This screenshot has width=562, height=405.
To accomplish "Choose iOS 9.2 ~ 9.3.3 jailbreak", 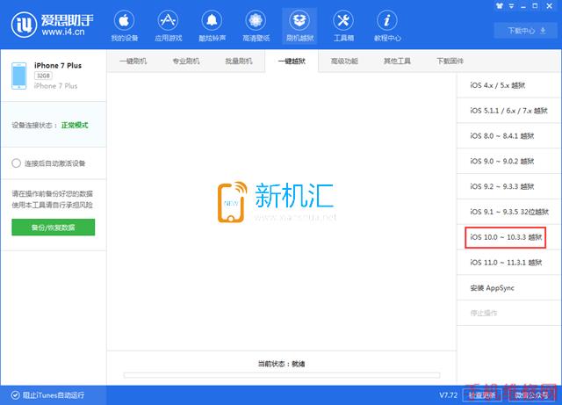I will click(x=509, y=186).
